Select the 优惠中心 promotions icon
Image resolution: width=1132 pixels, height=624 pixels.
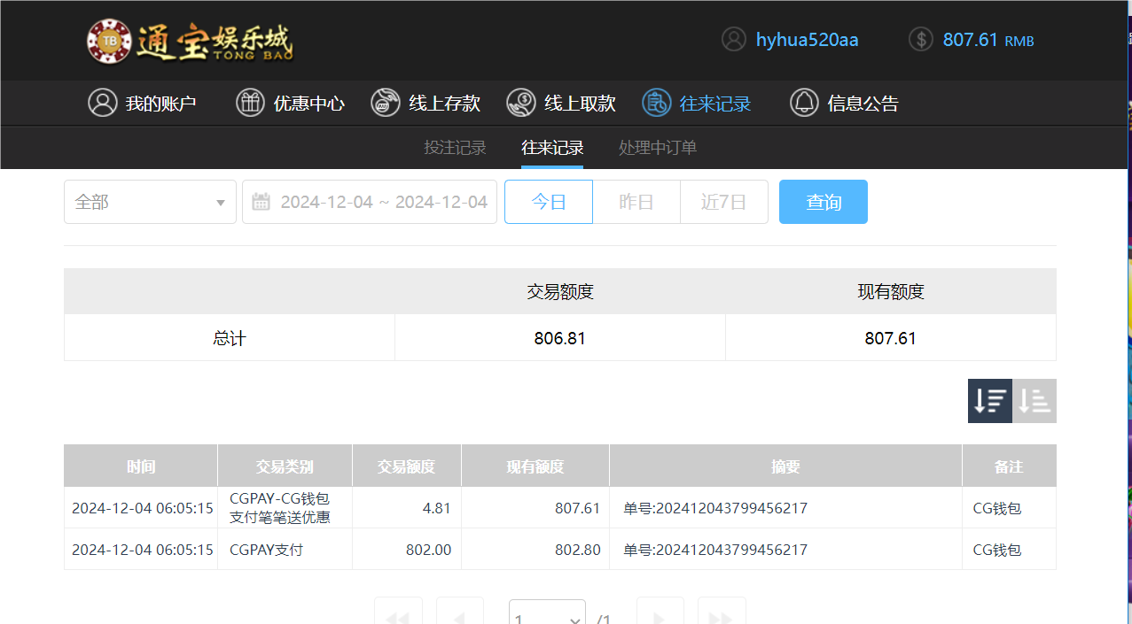tap(249, 102)
